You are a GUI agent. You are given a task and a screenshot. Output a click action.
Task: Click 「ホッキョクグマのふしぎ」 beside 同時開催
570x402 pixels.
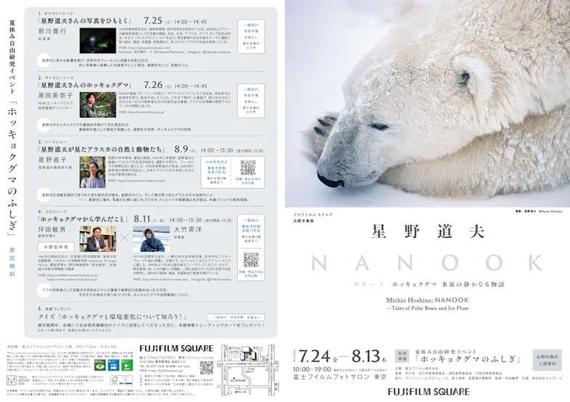point(467,358)
